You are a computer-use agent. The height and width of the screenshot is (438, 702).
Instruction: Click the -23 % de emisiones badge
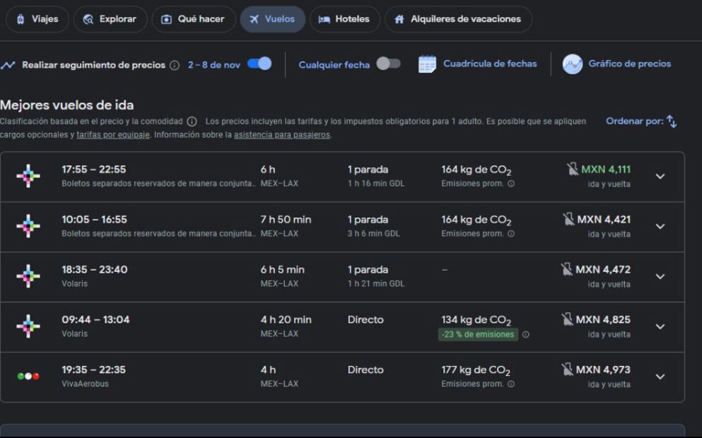478,335
